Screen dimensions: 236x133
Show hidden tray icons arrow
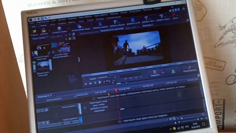click(170, 129)
